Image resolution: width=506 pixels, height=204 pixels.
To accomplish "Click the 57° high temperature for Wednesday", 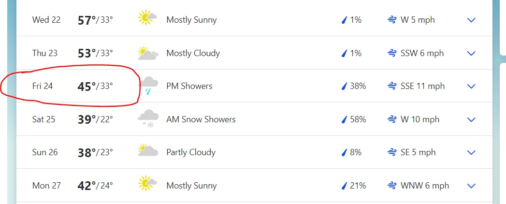I will coord(87,20).
